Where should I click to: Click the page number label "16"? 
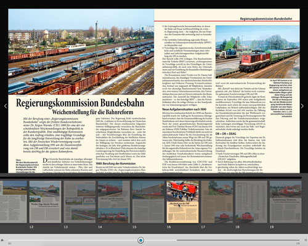[x=169, y=227]
